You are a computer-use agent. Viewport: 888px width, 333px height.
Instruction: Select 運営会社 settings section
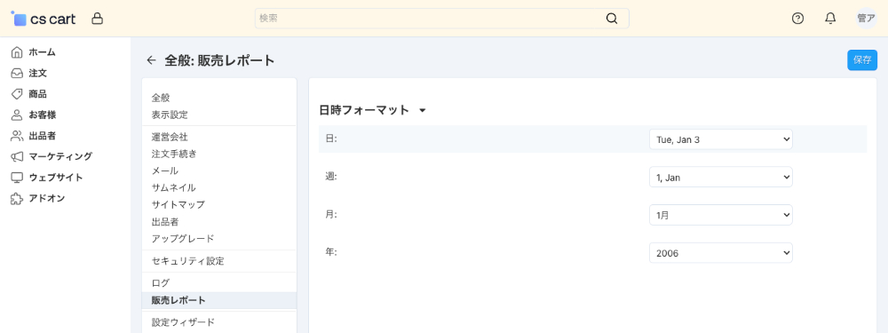point(170,137)
